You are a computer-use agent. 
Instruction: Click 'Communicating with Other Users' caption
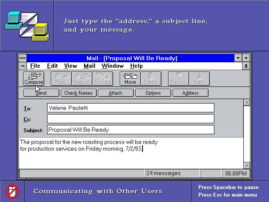pos(98,191)
